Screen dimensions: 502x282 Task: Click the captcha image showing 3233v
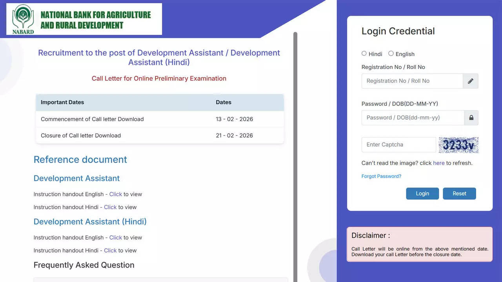pyautogui.click(x=458, y=145)
